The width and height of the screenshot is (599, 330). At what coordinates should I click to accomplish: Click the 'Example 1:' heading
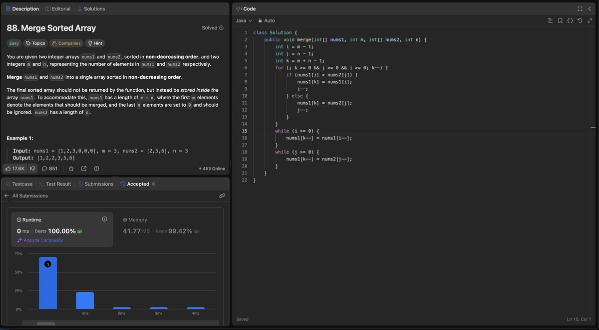pyautogui.click(x=20, y=138)
